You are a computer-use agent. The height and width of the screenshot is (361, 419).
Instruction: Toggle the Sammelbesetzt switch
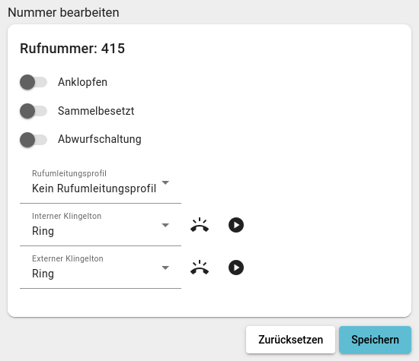[34, 111]
